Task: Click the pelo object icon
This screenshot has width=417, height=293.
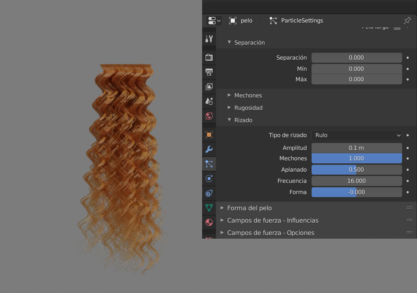Action: 233,21
